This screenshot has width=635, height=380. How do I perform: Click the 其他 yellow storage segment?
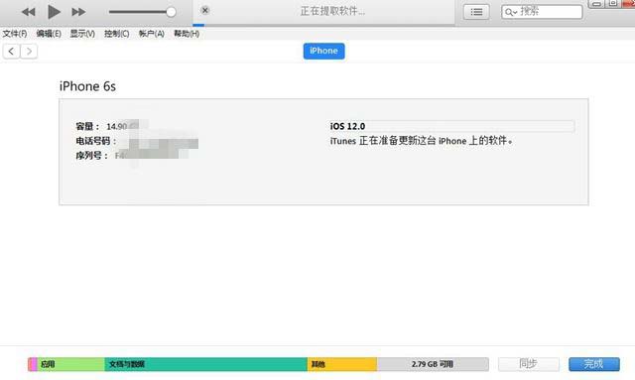pyautogui.click(x=342, y=364)
